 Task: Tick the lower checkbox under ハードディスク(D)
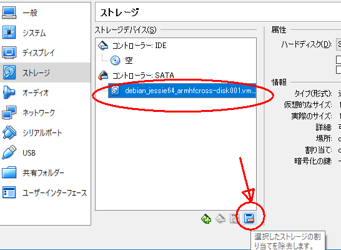point(339,70)
